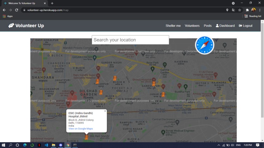The height and width of the screenshot is (148, 264).
Task: Click the Ronak Medical Engineer pin
Action: click(163, 132)
